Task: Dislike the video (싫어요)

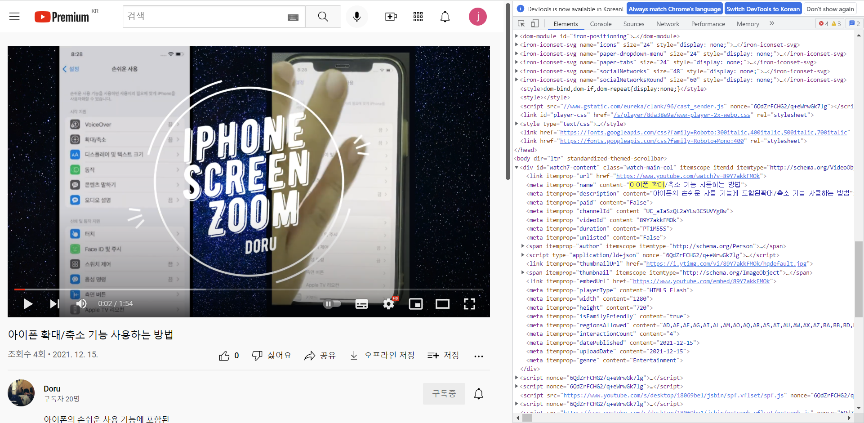Action: coord(272,356)
